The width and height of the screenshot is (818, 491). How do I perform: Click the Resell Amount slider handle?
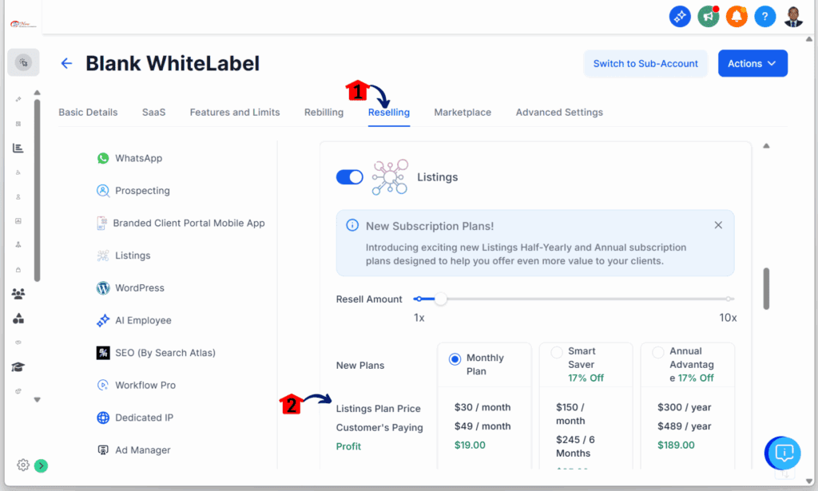pyautogui.click(x=441, y=299)
